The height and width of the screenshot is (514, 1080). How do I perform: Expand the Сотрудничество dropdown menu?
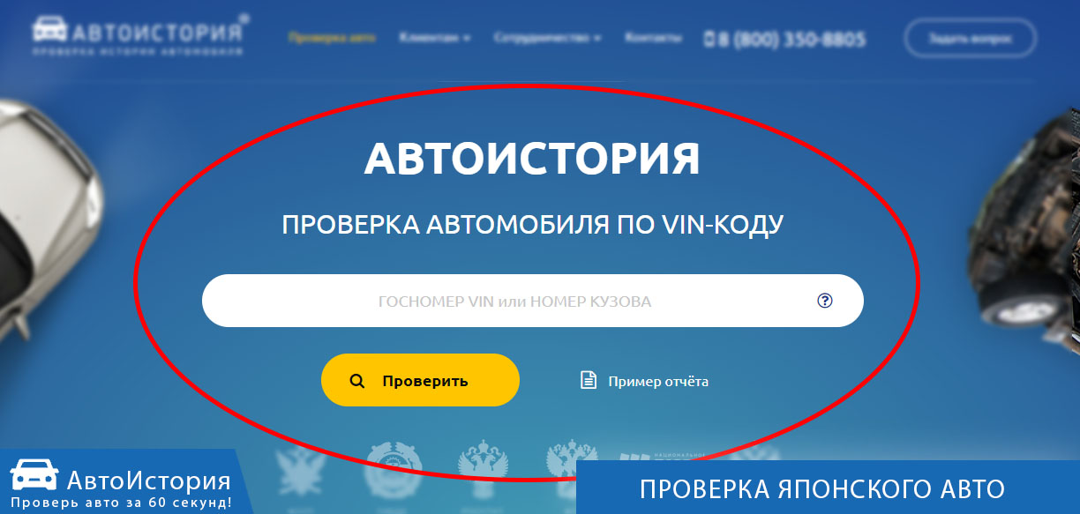click(x=547, y=38)
